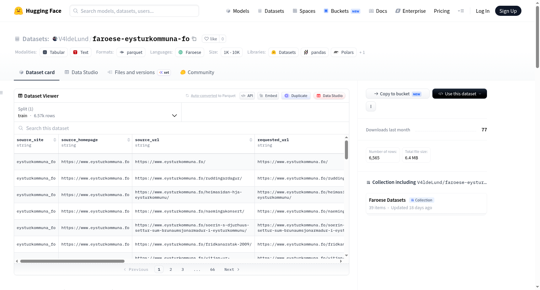
Task: Click the API button in viewer
Action: (247, 96)
